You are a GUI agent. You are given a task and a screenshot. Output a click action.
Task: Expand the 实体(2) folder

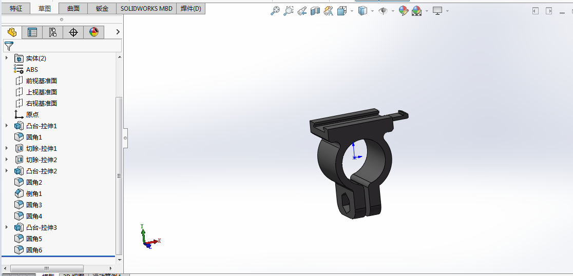(x=6, y=58)
